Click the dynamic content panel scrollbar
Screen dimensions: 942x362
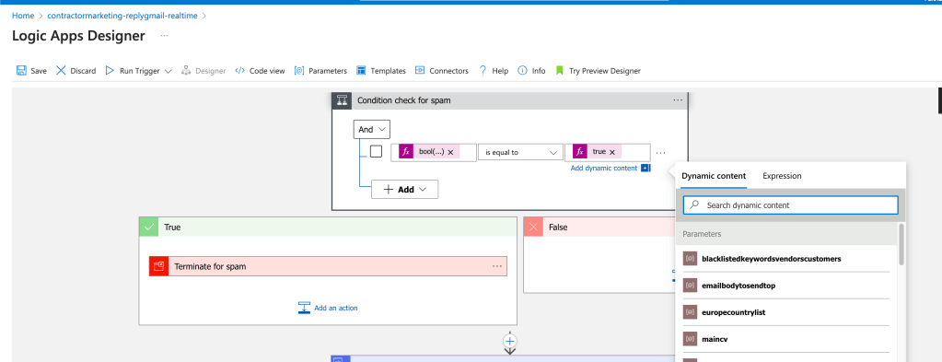click(901, 244)
